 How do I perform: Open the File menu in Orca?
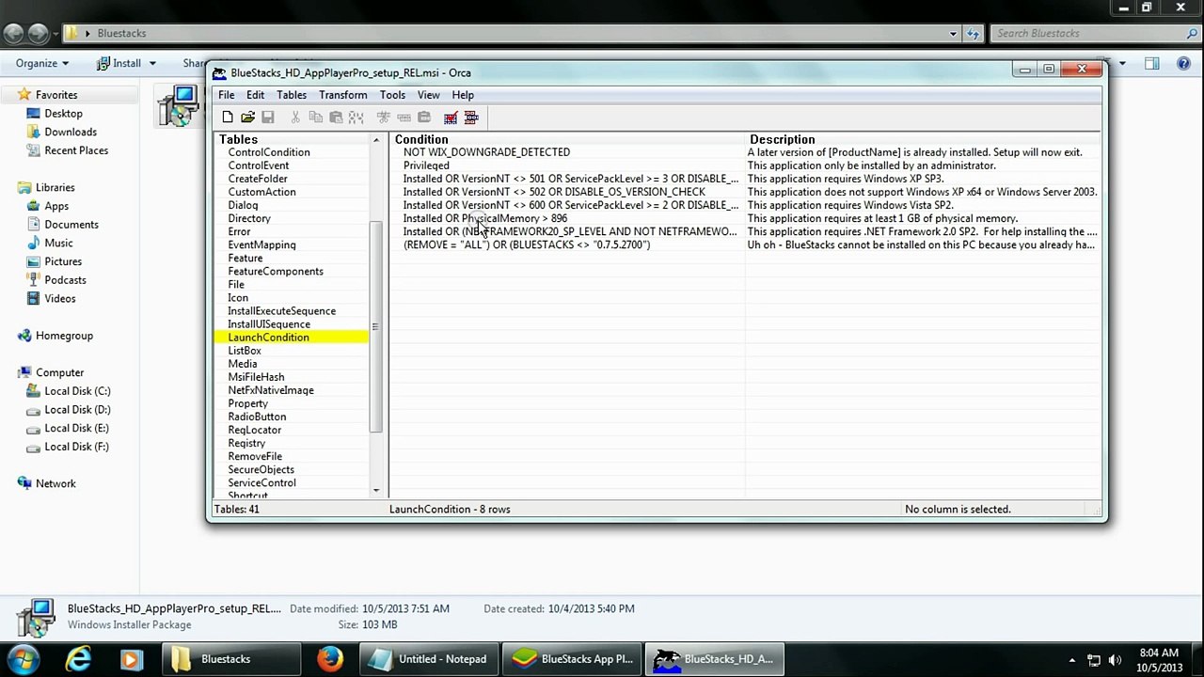[x=227, y=95]
